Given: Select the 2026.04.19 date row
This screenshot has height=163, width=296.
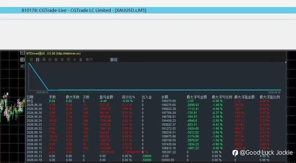Looking at the screenshot, I should 34,160.
